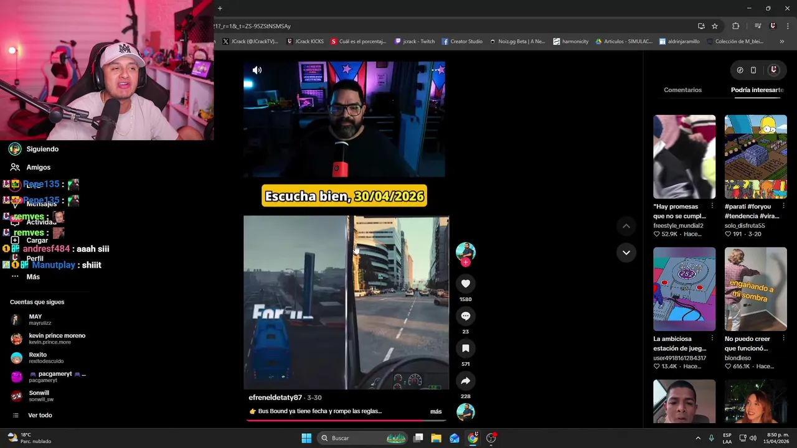The width and height of the screenshot is (797, 448).
Task: Open 'harmonicity' bookmark
Action: [x=571, y=42]
